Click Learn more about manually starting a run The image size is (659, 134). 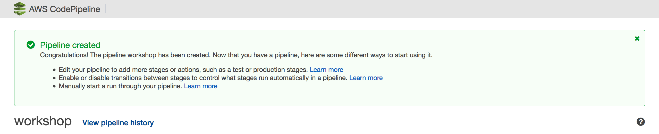[200, 86]
